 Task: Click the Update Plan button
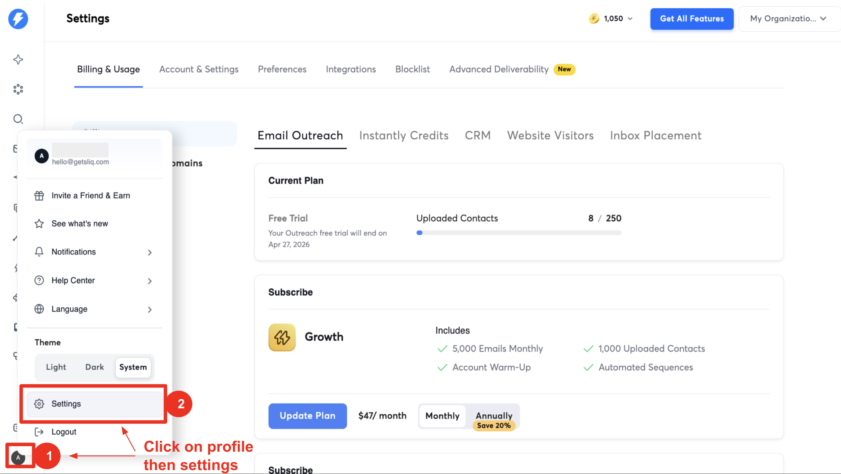click(307, 416)
